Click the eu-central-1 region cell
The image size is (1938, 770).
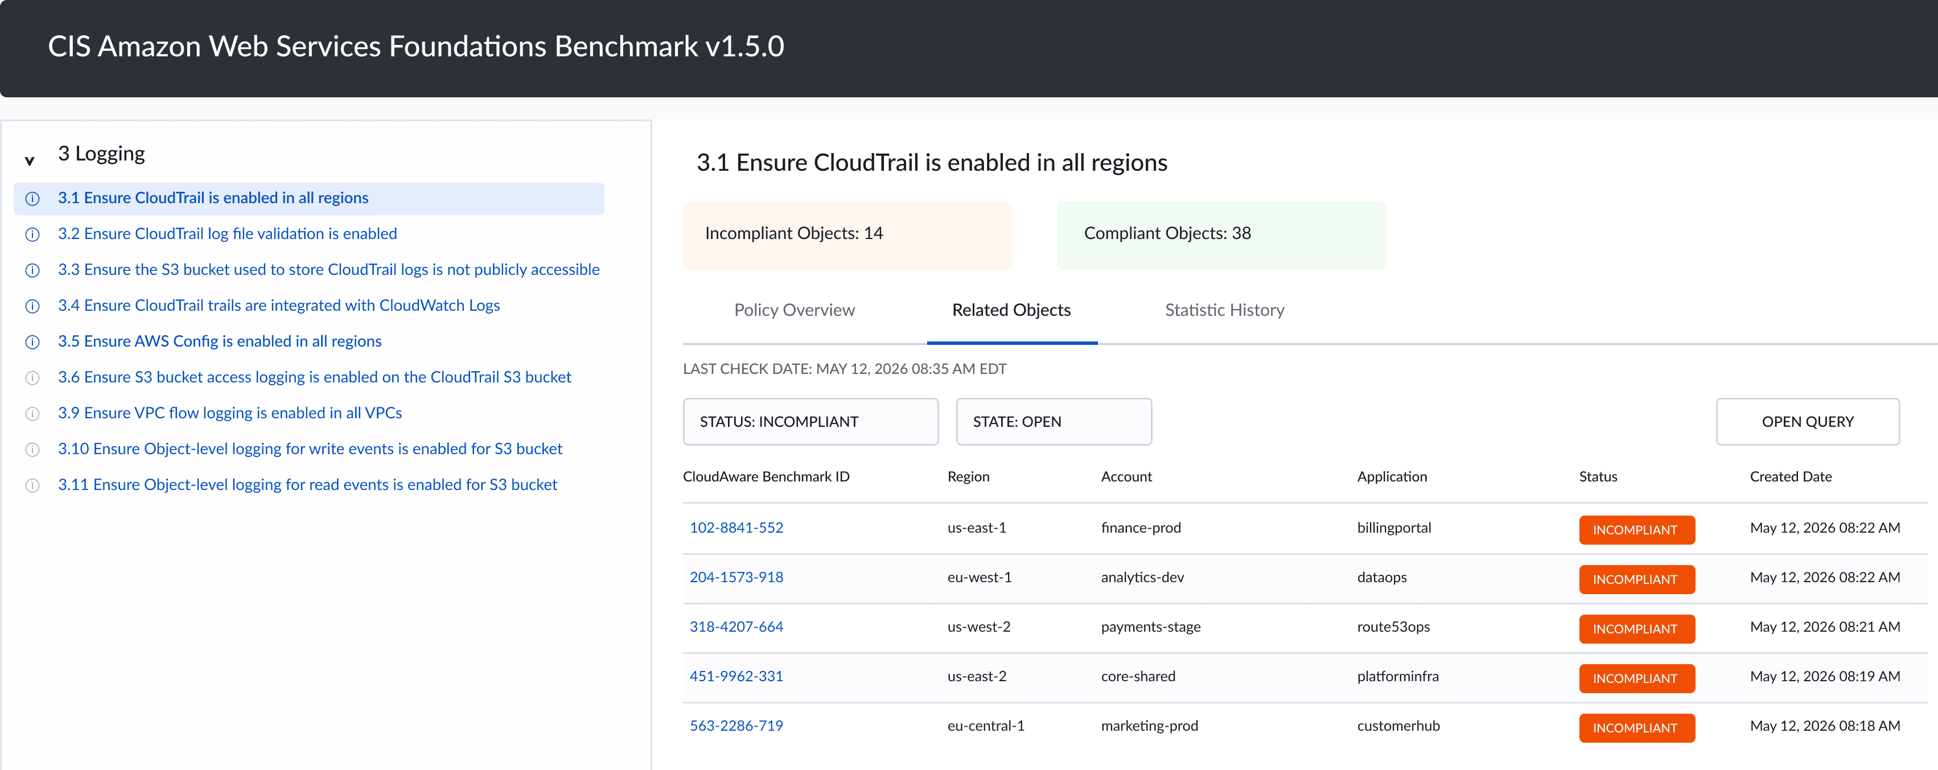(x=986, y=726)
